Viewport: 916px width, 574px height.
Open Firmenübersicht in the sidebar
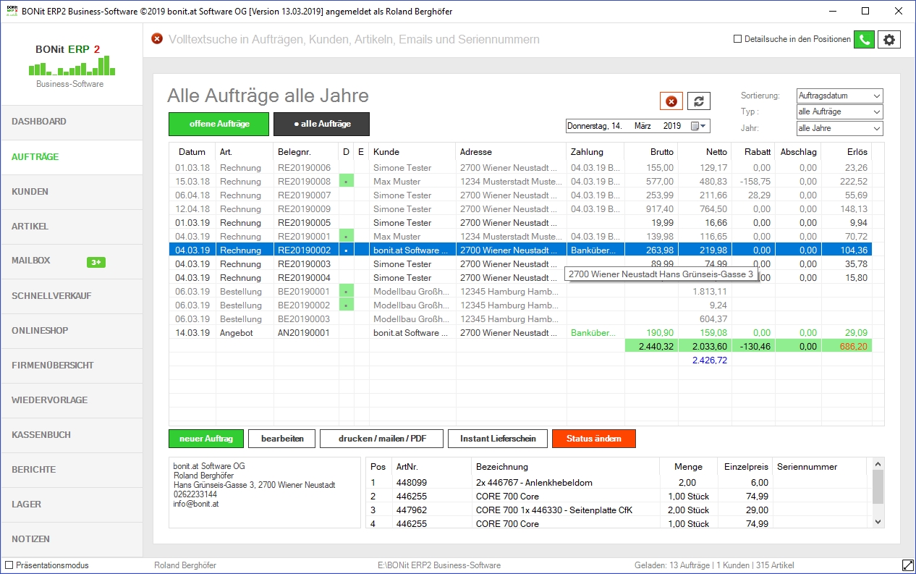click(x=71, y=366)
